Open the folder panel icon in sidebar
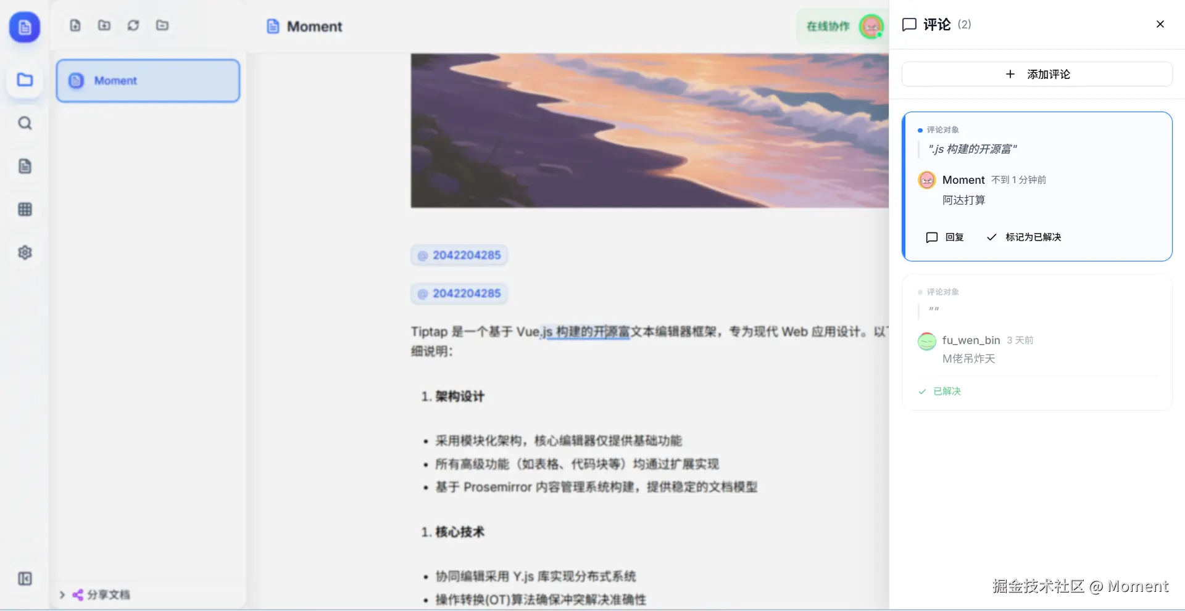 (x=24, y=80)
